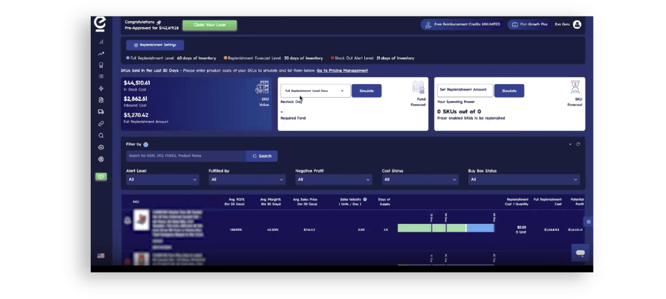
Task: Click the bell icon beside first product
Action: coord(128,220)
